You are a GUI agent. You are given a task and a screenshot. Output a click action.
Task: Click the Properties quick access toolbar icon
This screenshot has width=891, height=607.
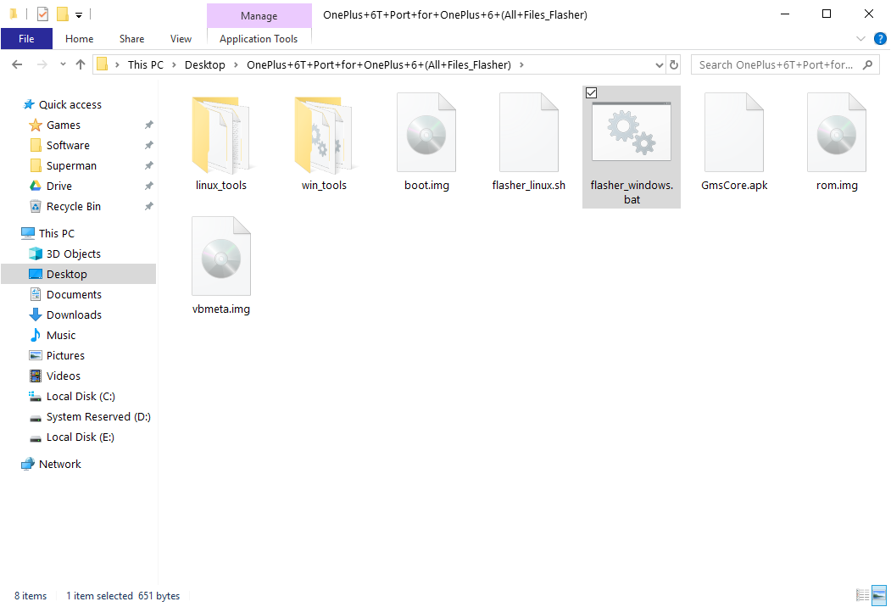[42, 14]
